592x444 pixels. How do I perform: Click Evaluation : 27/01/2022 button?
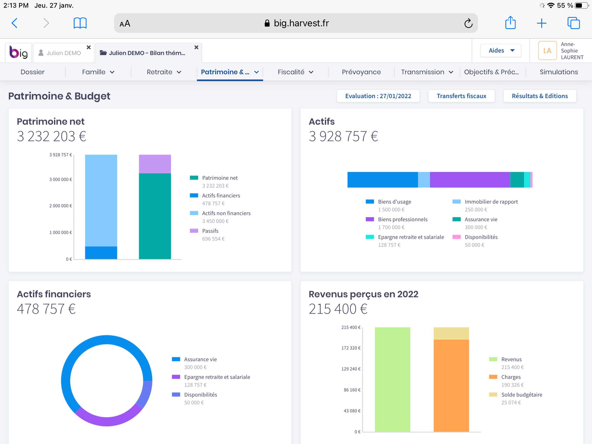point(378,96)
